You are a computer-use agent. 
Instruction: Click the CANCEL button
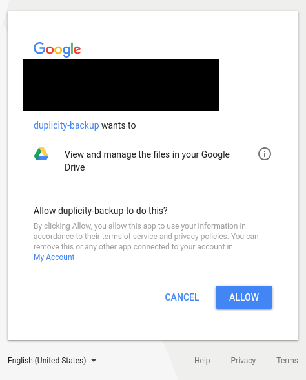182,297
